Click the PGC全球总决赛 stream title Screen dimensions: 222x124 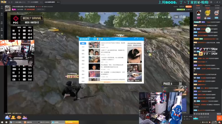(23, 7)
